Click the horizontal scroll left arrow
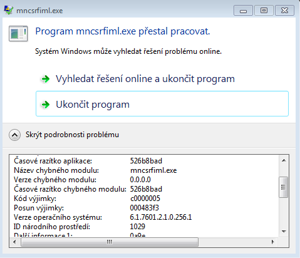Viewport: 300px width, 258px height. point(14,242)
